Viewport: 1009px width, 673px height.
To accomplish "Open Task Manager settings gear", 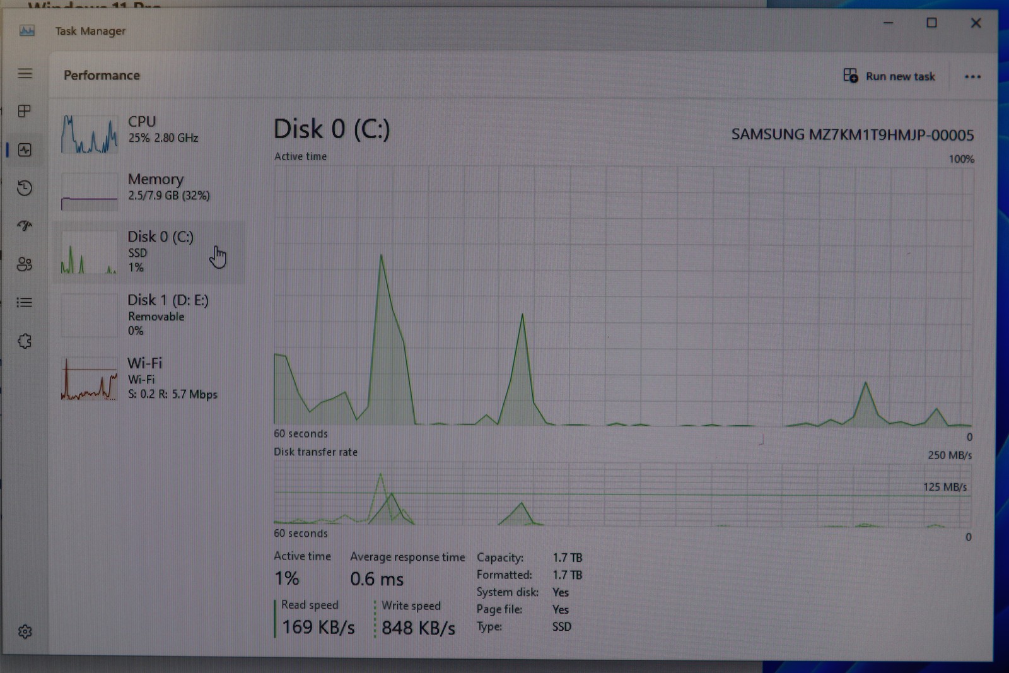I will pyautogui.click(x=25, y=631).
